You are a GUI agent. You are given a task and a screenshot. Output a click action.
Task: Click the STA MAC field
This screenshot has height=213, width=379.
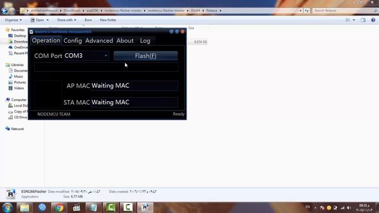(134, 102)
